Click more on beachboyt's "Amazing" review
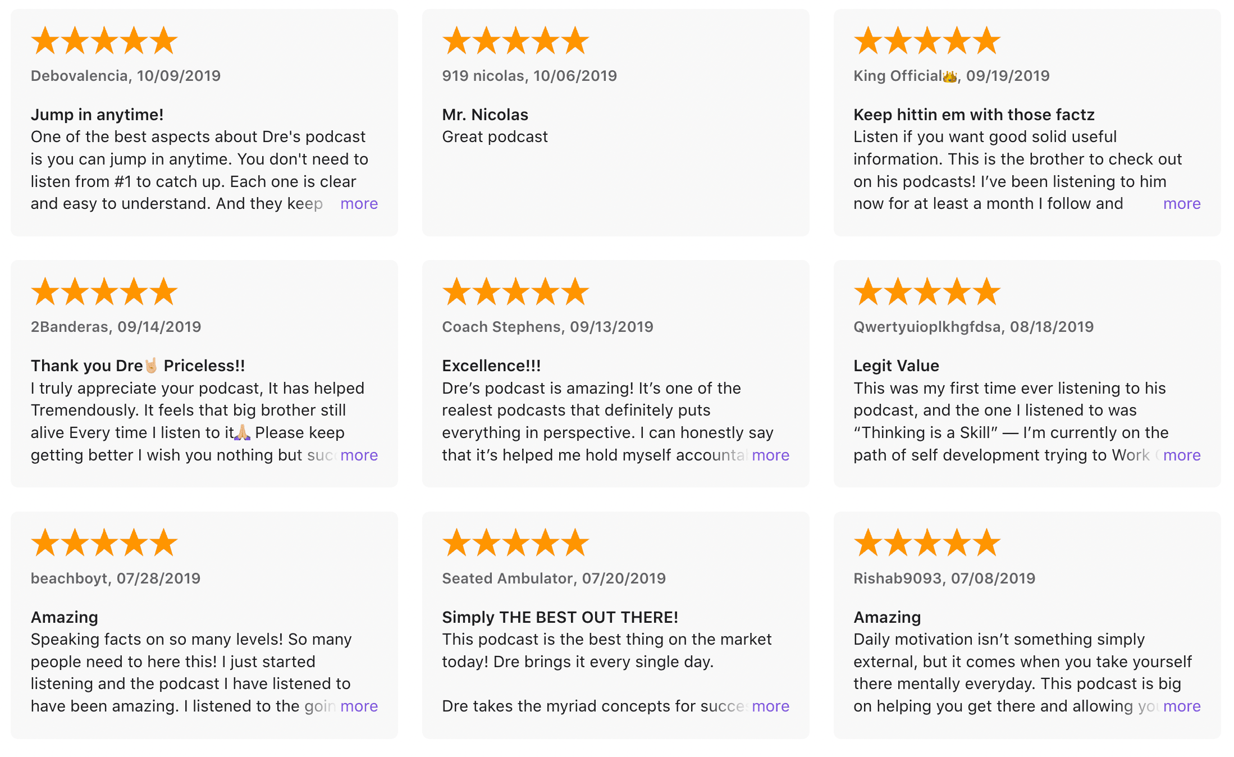Screen dimensions: 1234x757 (x=359, y=706)
